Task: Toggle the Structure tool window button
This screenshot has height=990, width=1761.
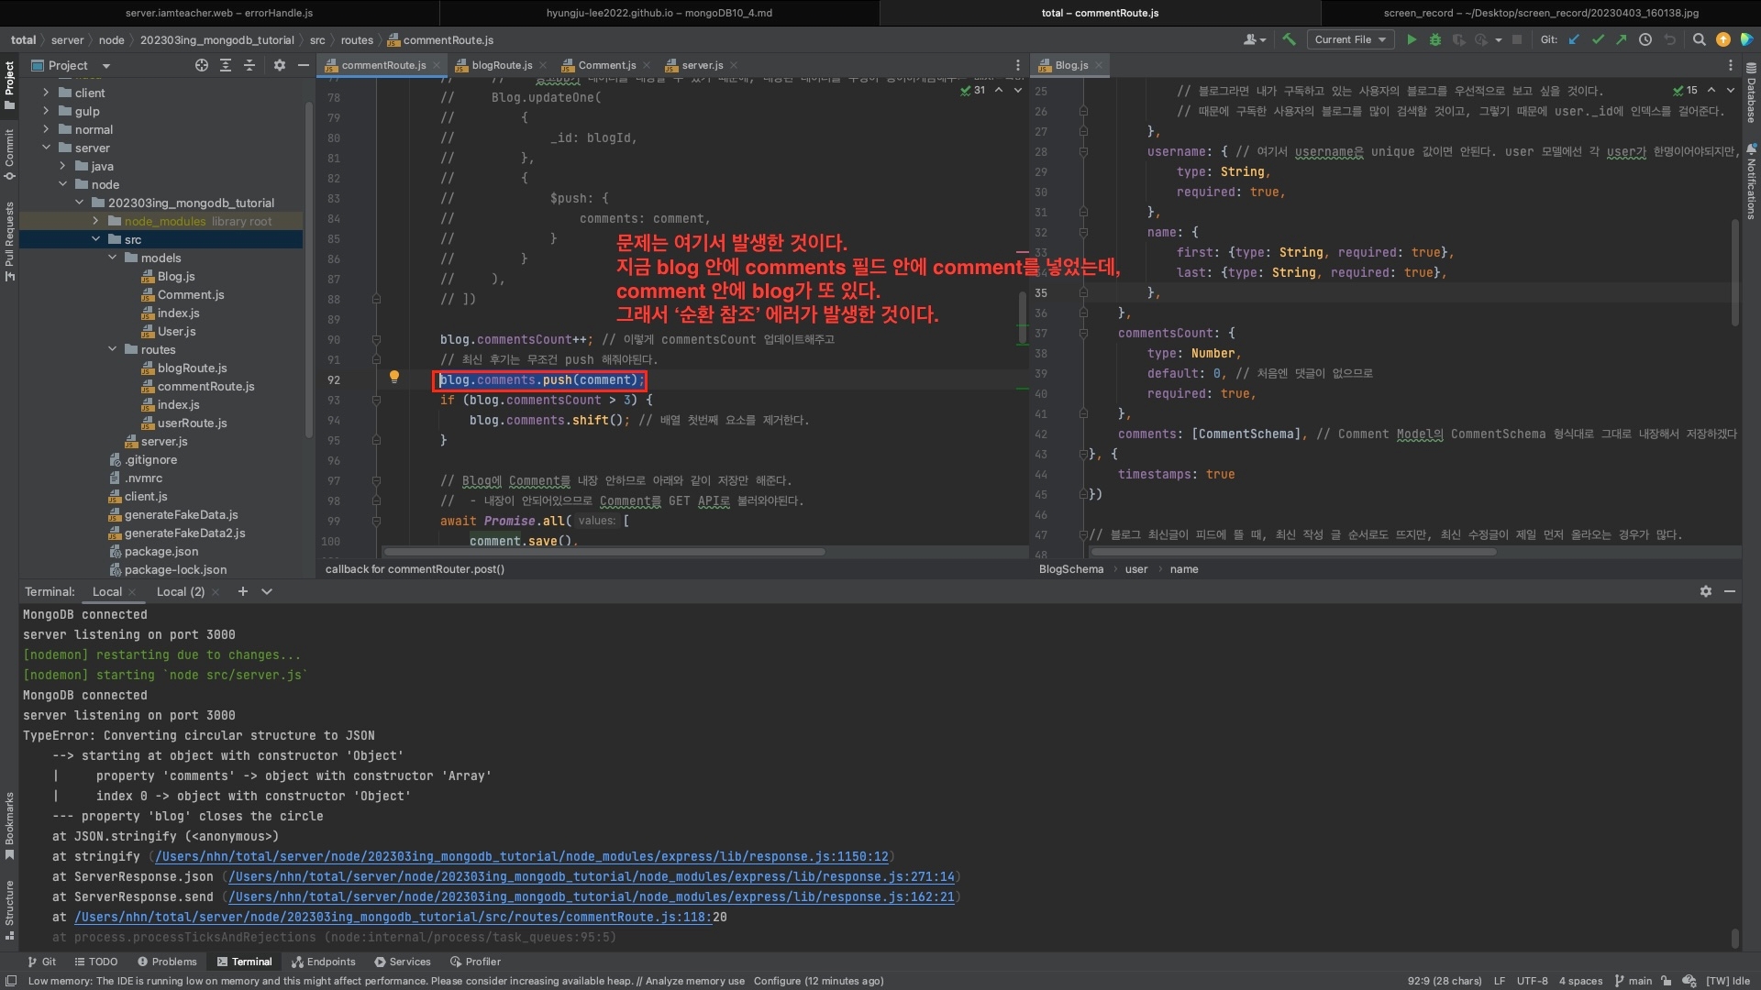Action: click(x=9, y=910)
